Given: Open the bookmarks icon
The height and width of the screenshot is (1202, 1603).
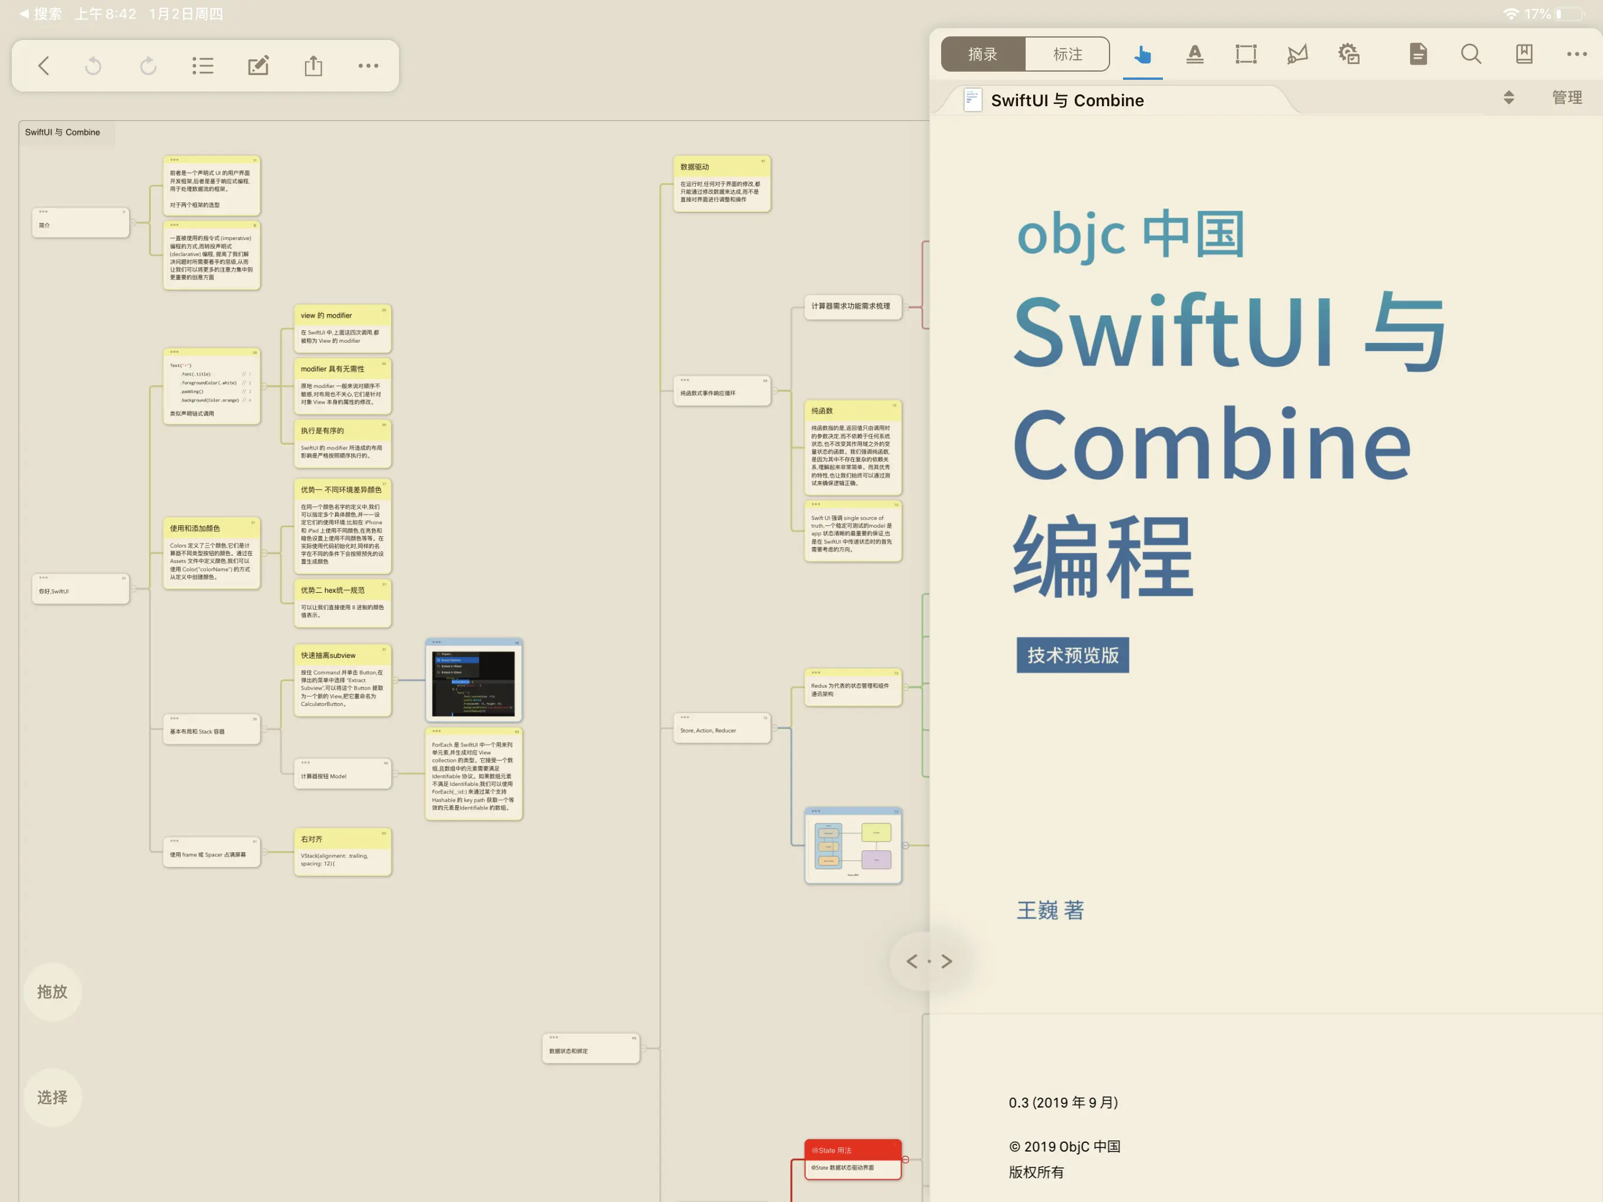Looking at the screenshot, I should pos(1524,55).
